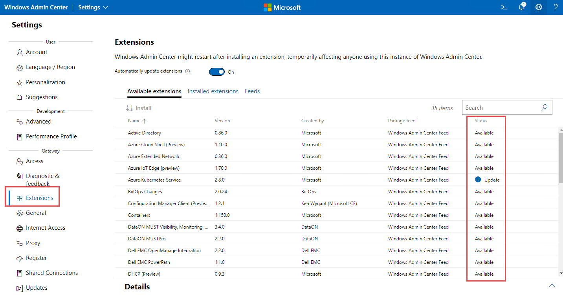Click the Suggestions bell icon
The image size is (563, 307).
(19, 98)
